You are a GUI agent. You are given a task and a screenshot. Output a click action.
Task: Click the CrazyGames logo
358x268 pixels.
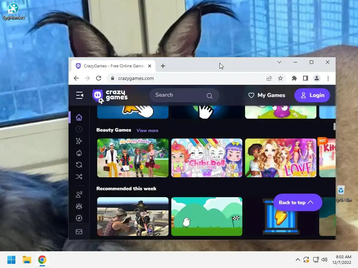tap(110, 96)
